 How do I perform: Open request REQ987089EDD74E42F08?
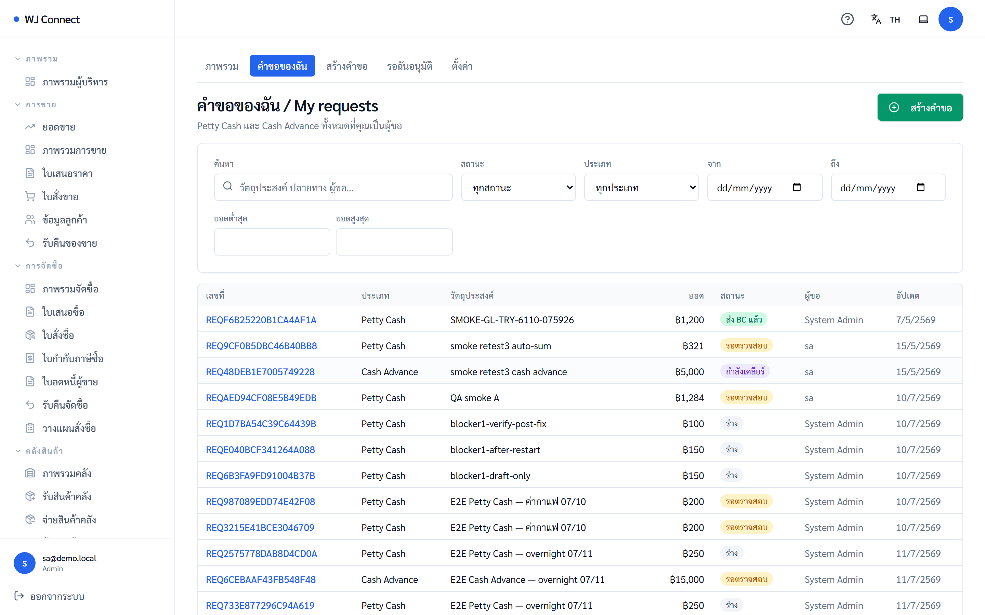click(x=260, y=502)
